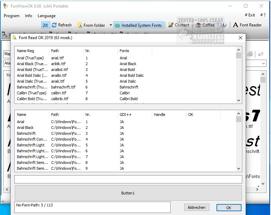Screen dimensions: 271x215
Task: Maximize the FontViewOK window
Action: tap(246, 6)
